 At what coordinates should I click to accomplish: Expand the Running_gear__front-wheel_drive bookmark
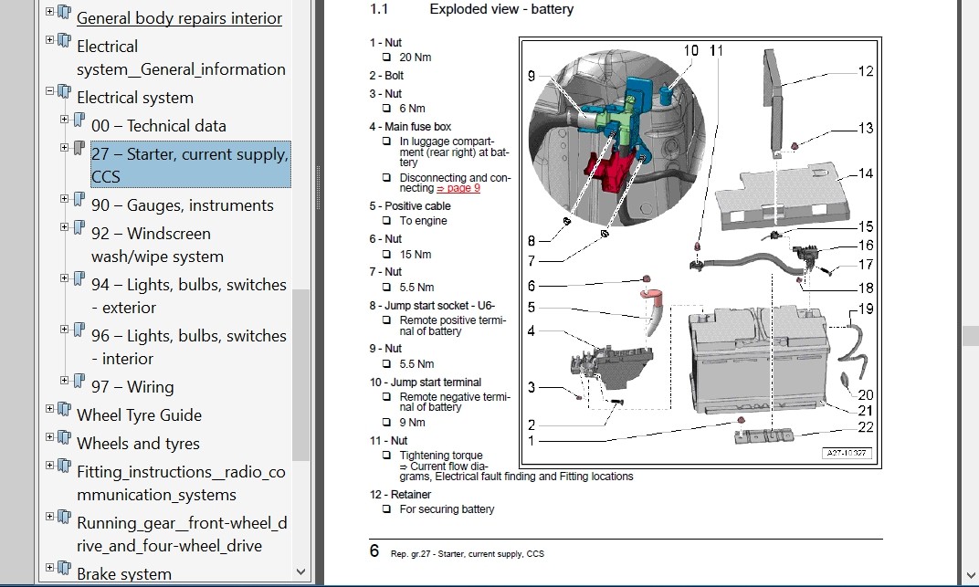tap(50, 517)
